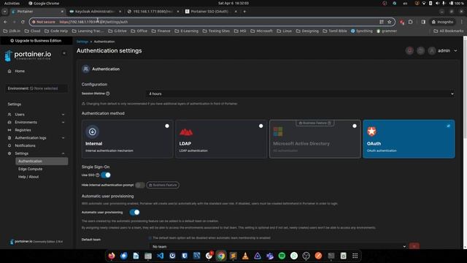
Task: Click the admin user avatar icon
Action: pos(431,50)
